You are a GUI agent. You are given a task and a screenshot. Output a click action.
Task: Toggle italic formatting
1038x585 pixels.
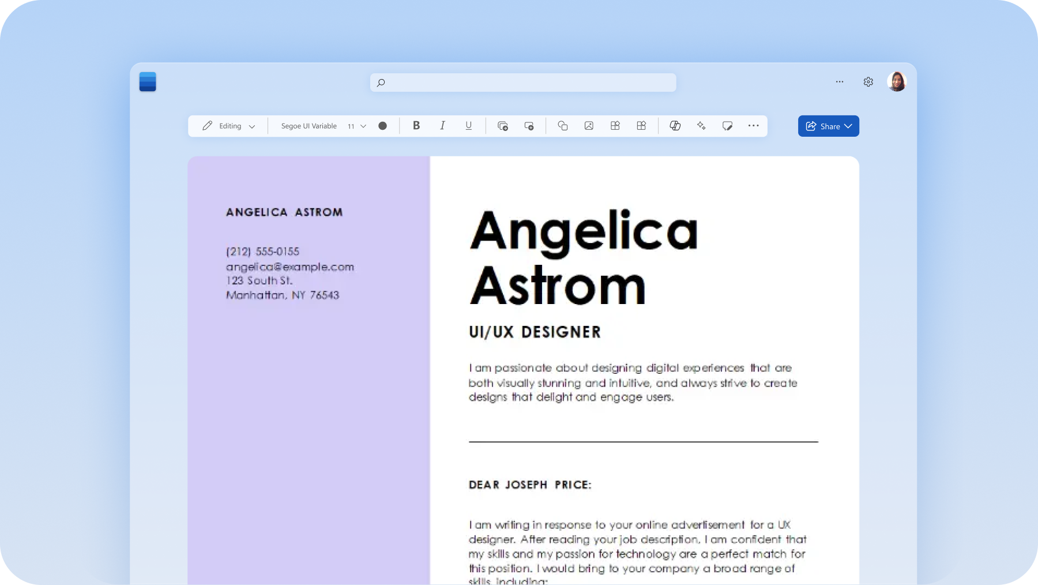pos(442,126)
